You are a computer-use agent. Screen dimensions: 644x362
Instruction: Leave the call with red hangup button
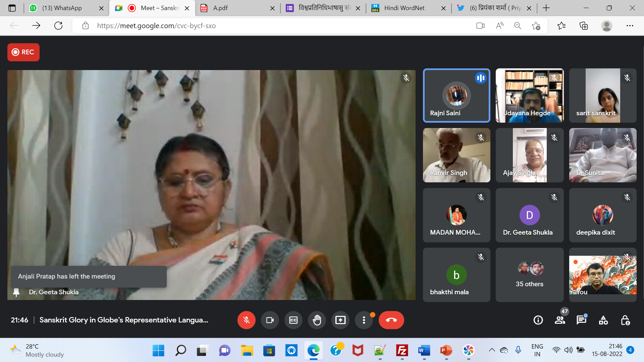(x=391, y=320)
